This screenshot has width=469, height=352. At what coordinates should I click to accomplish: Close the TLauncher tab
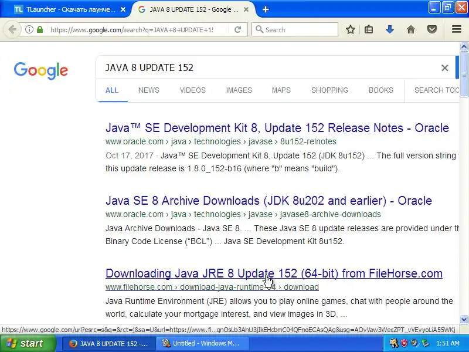coord(123,9)
